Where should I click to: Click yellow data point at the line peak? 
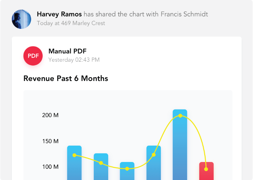point(180,116)
